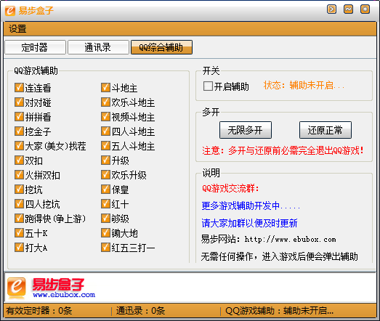Click the QQ游戏交流群 text
Screen dimensions: 380x321
point(230,188)
